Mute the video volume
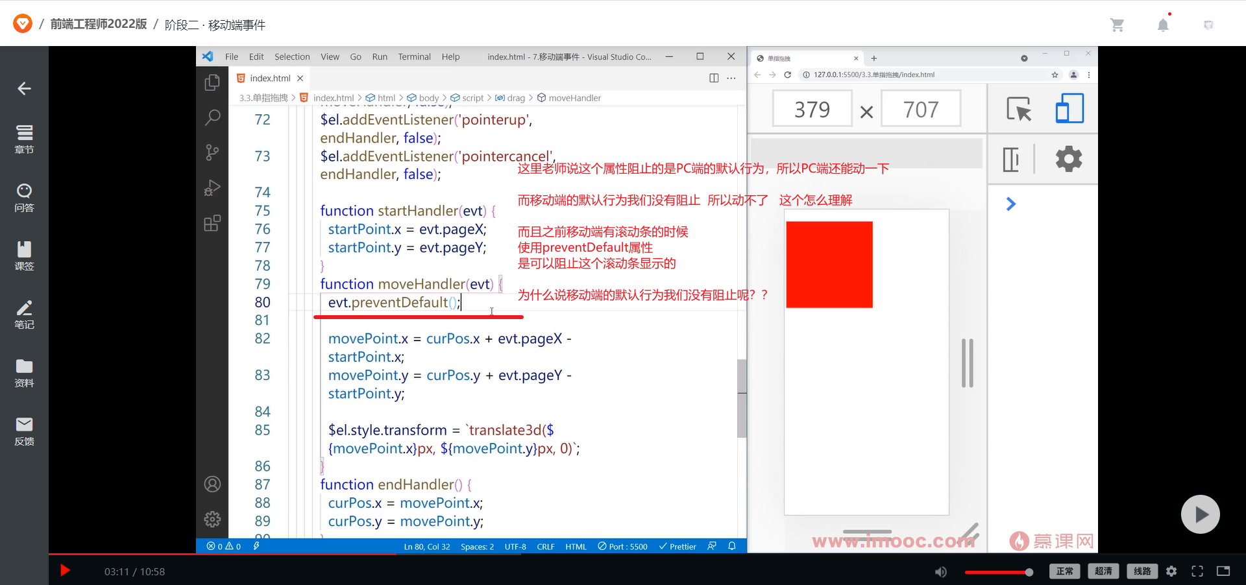 click(x=940, y=571)
